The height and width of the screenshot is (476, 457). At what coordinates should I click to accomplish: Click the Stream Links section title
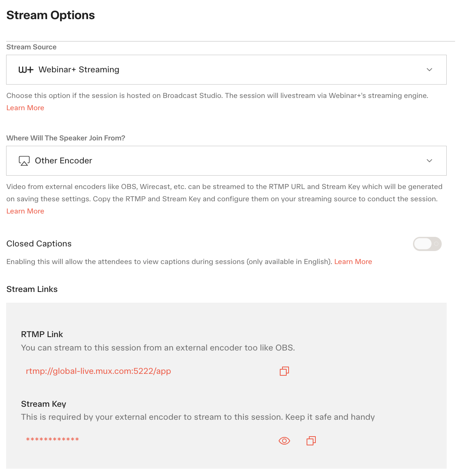32,289
